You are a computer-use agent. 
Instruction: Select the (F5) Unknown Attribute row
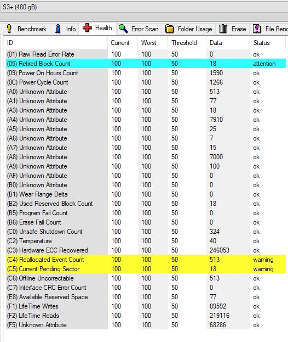[x=146, y=325]
